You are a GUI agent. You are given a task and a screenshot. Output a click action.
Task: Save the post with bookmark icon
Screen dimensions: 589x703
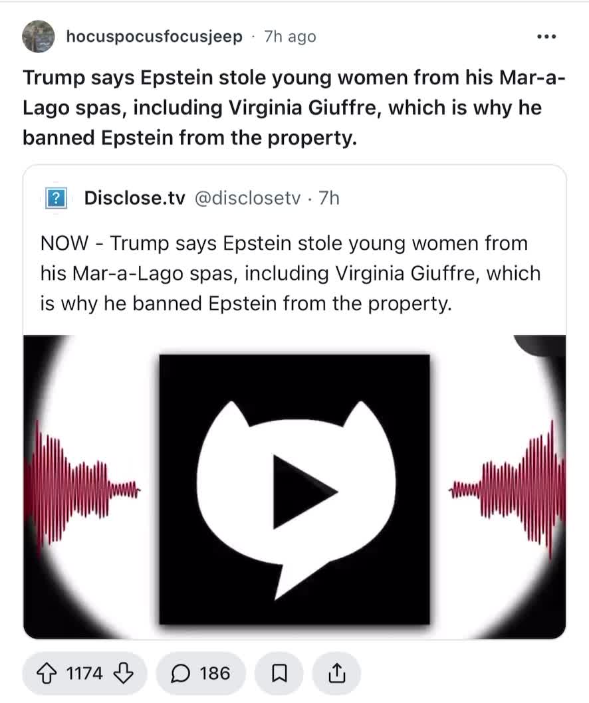click(x=280, y=674)
